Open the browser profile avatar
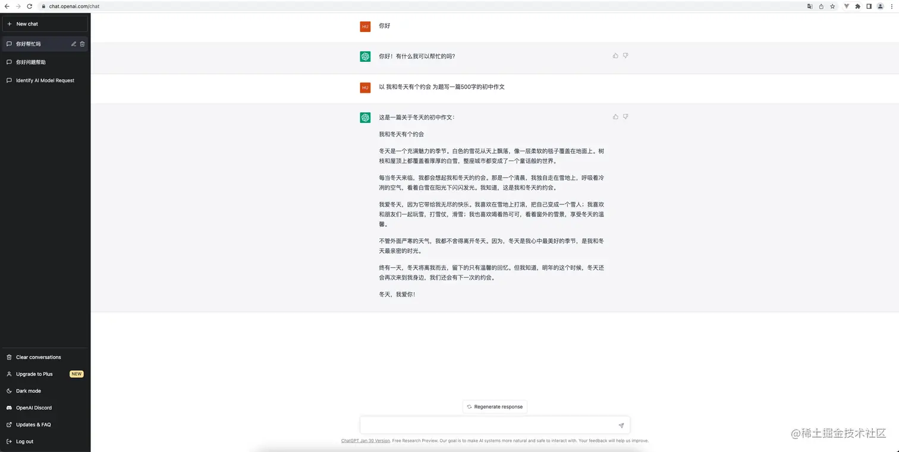This screenshot has height=452, width=899. click(x=880, y=6)
